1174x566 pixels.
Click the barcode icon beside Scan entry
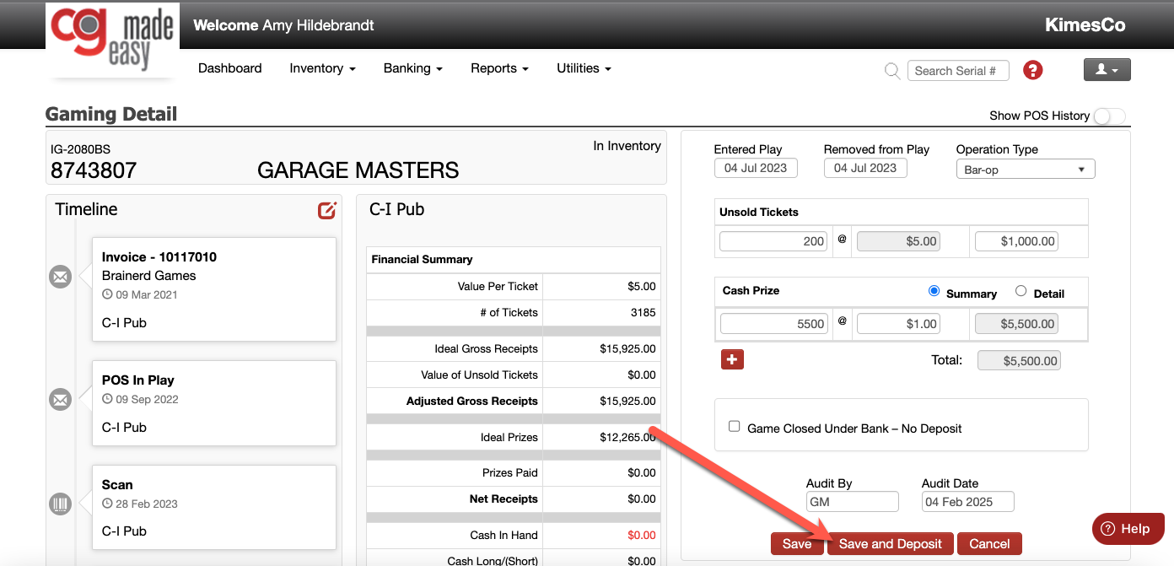[x=60, y=504]
